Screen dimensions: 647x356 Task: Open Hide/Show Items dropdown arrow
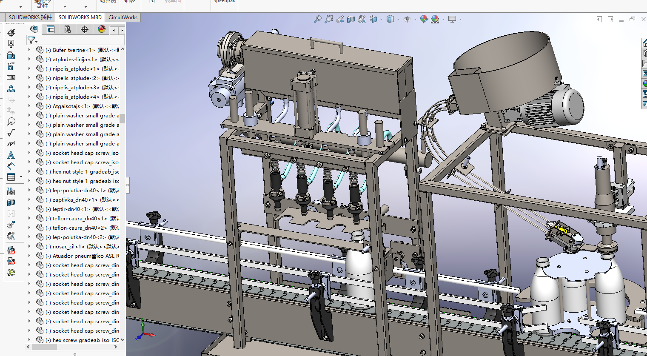point(415,19)
